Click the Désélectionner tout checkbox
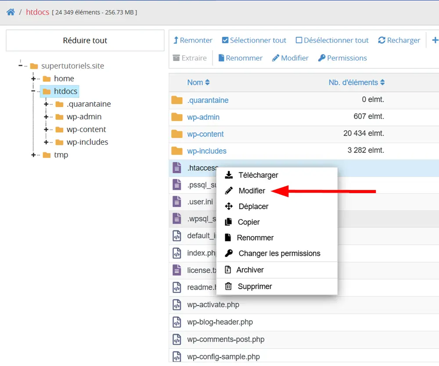The image size is (439, 366). point(299,40)
